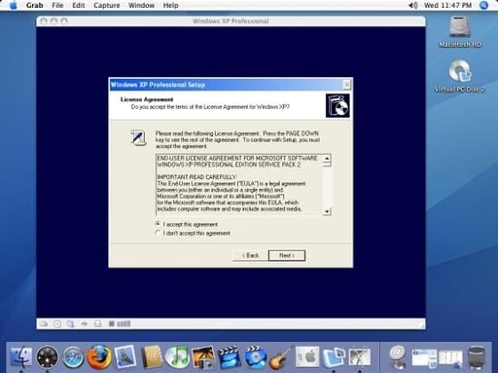Click the license text scrollbar thumb
The height and width of the screenshot is (373, 498).
pyautogui.click(x=327, y=165)
